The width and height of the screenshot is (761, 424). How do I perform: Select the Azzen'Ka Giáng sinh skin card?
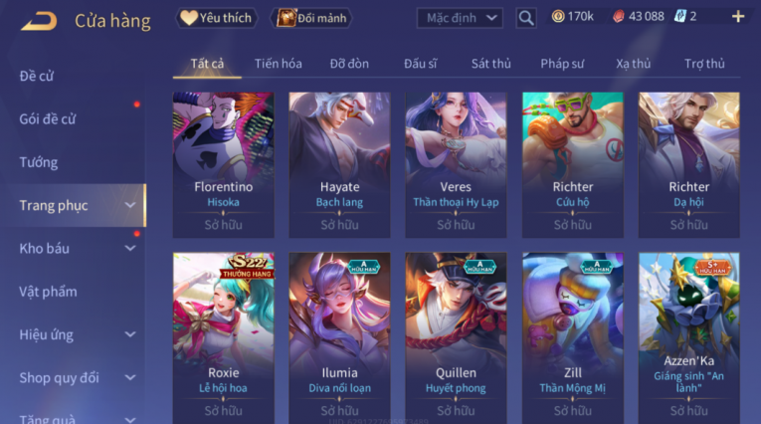click(689, 337)
